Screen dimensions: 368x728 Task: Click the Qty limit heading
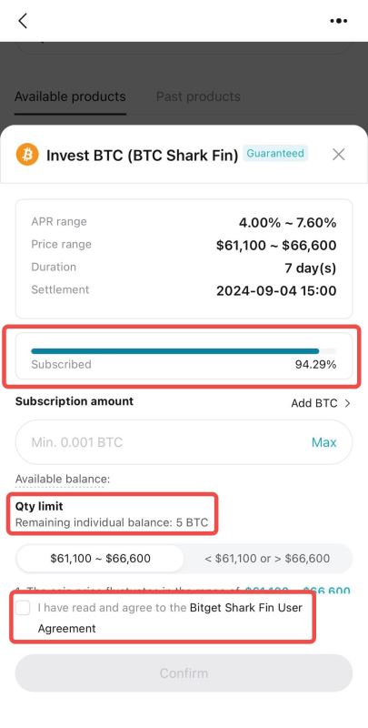[x=39, y=506]
